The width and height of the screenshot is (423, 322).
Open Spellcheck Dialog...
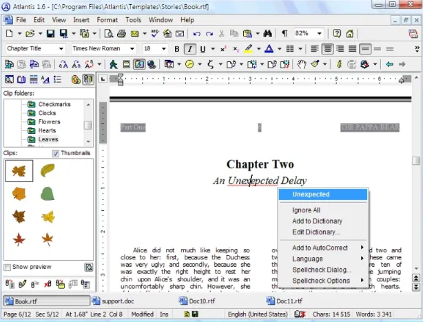click(x=323, y=270)
